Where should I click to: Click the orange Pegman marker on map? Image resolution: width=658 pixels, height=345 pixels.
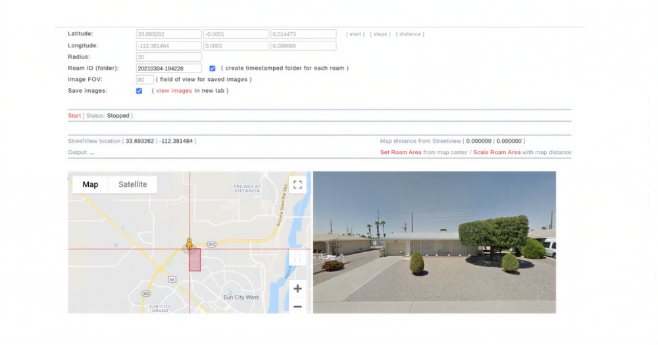tap(189, 245)
